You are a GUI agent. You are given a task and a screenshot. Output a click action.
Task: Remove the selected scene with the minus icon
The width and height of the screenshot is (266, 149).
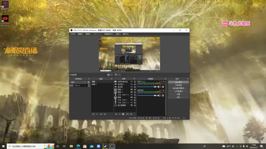tap(97, 114)
